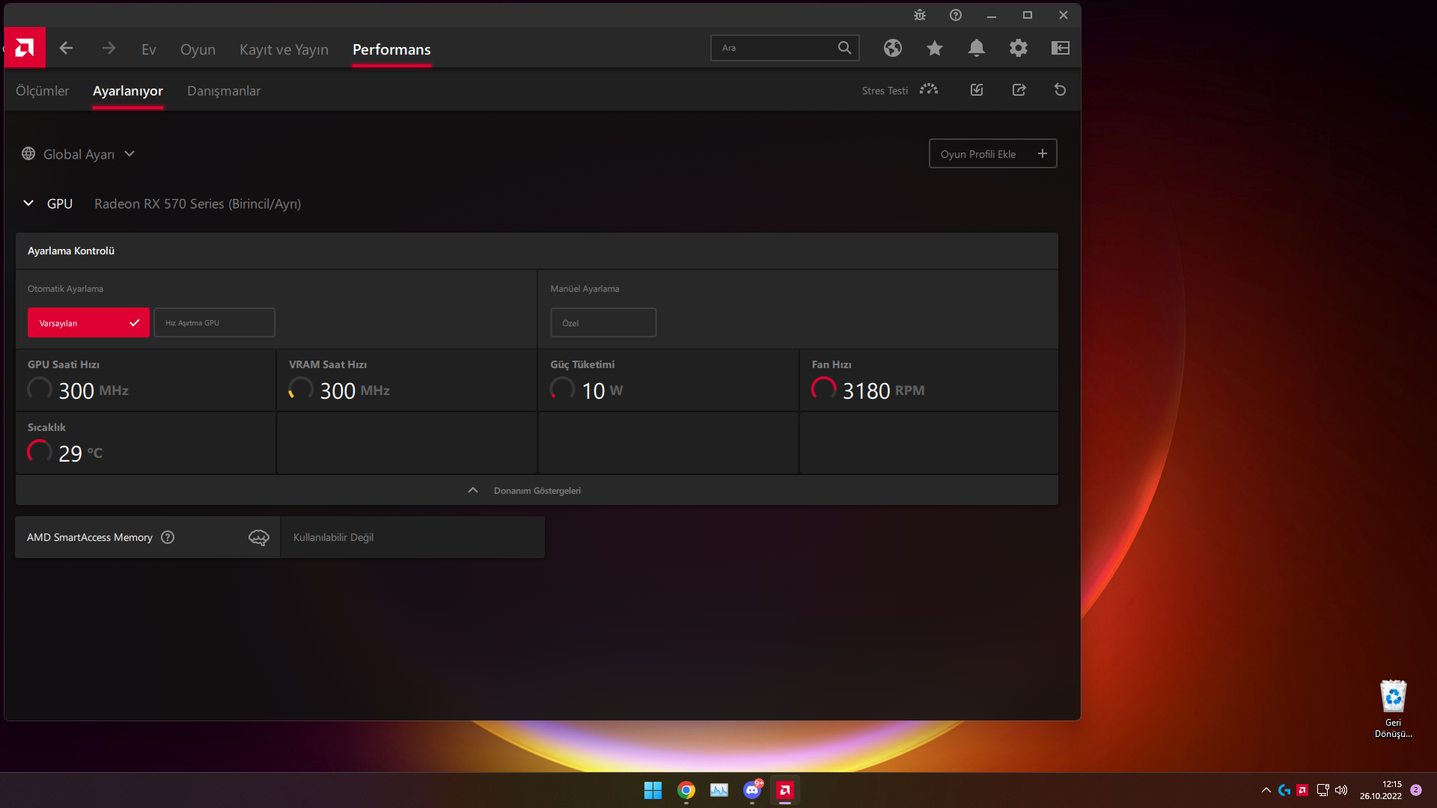Click the load profile icon
Screen dimensions: 1437x808
click(977, 90)
